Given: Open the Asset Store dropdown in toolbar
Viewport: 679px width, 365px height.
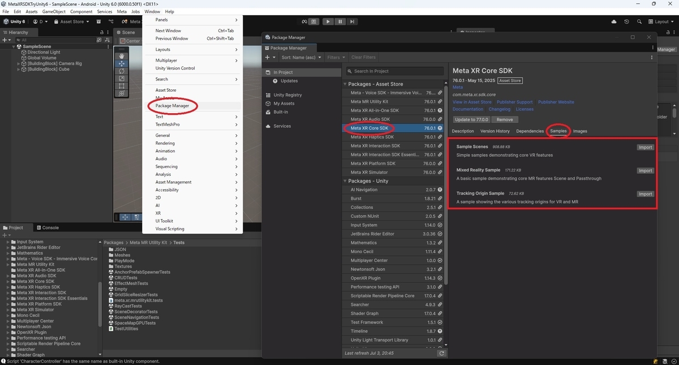Looking at the screenshot, I should 72,22.
